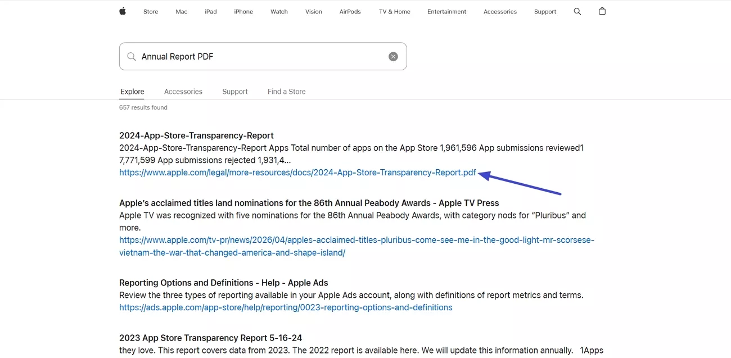The image size is (731, 358).
Task: Stay on the Explore tab
Action: (x=132, y=91)
